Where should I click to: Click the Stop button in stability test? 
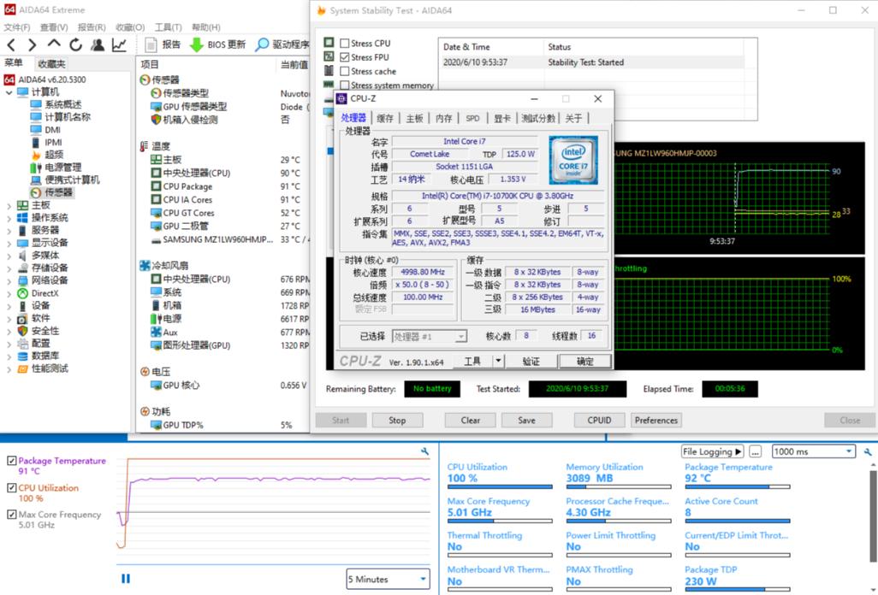tap(397, 420)
